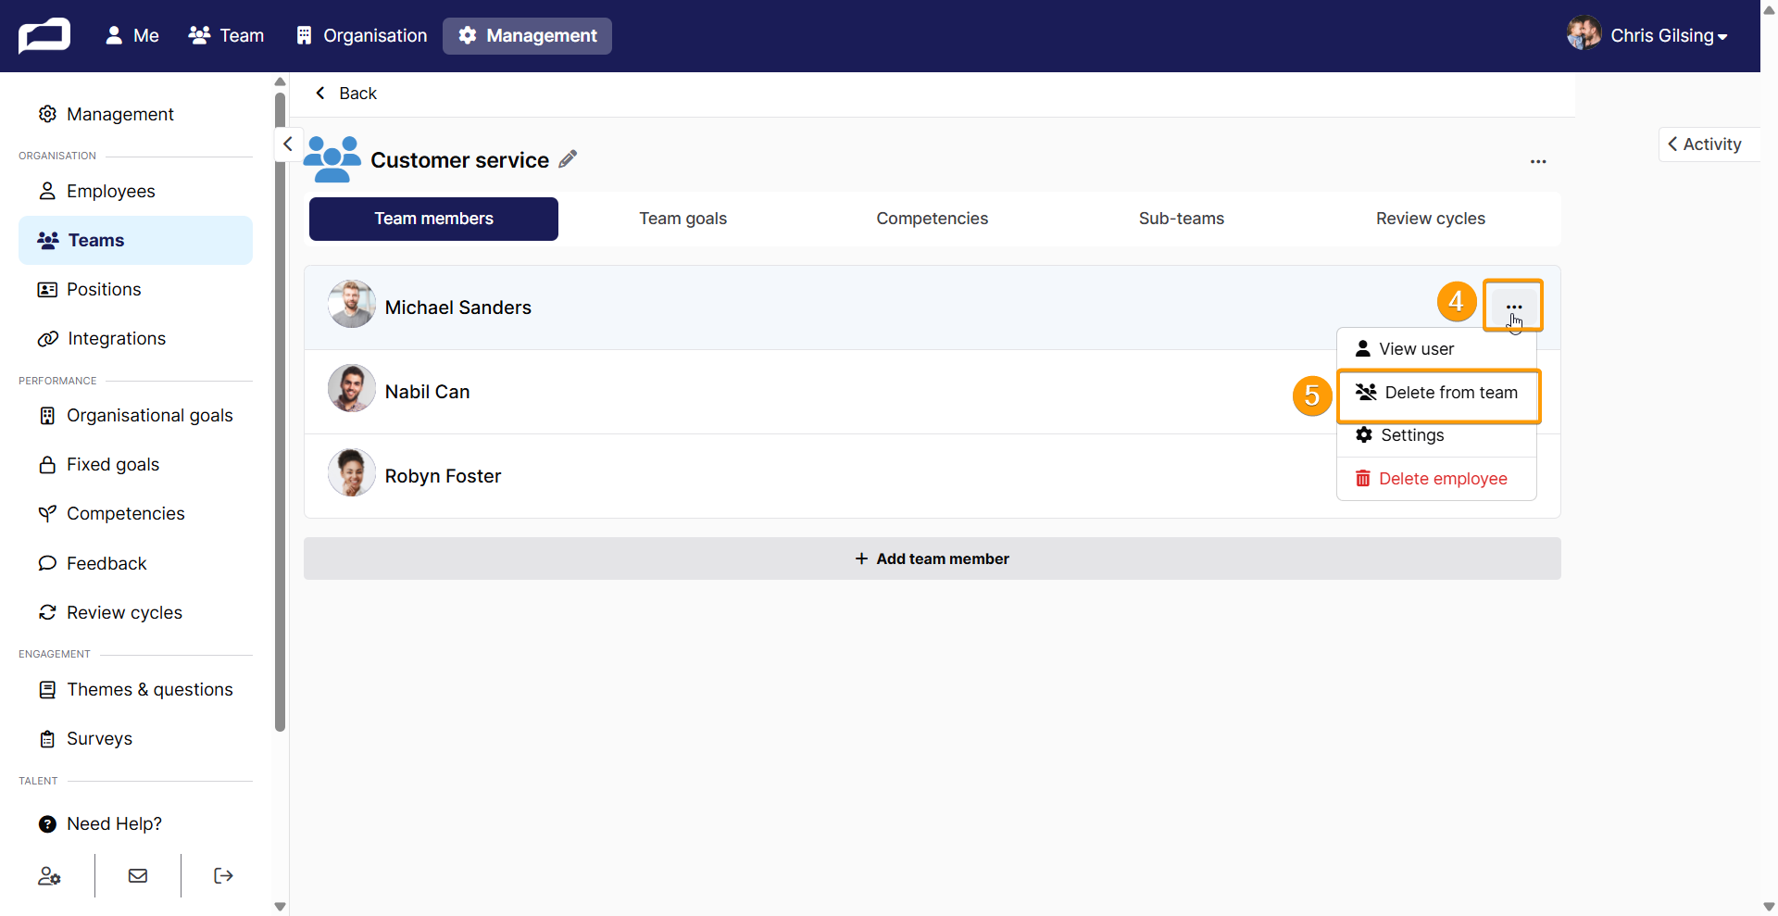Click the logout icon at sidebar bottom

[x=223, y=876]
